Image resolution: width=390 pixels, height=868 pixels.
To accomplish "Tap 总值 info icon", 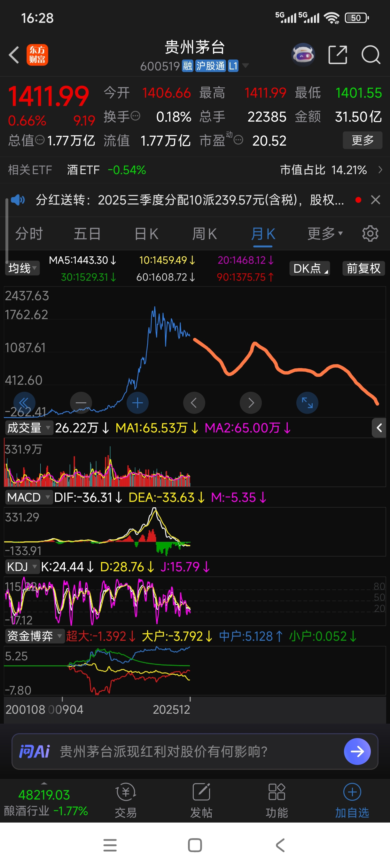I will (40, 140).
